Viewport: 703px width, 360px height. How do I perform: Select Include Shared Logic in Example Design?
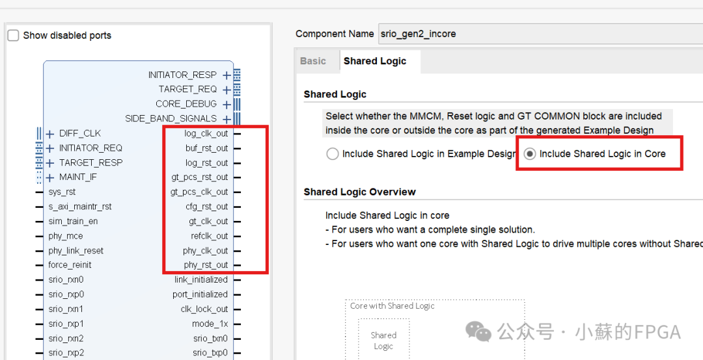click(x=333, y=154)
